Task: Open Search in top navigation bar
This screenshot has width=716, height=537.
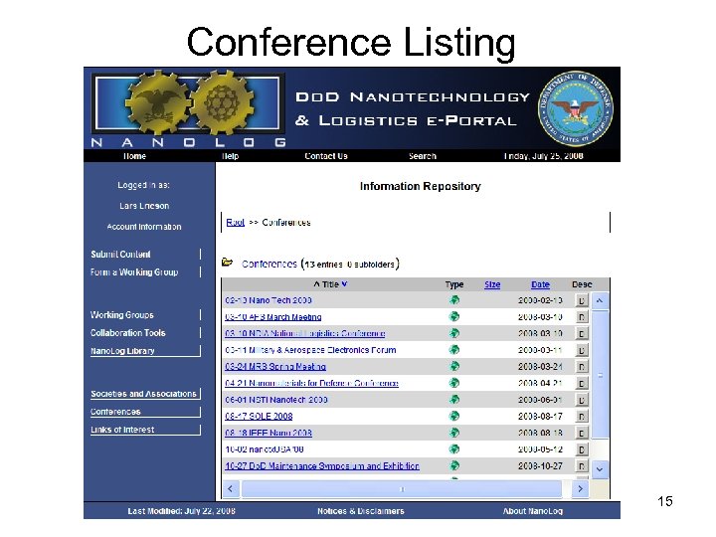Action: [x=423, y=156]
